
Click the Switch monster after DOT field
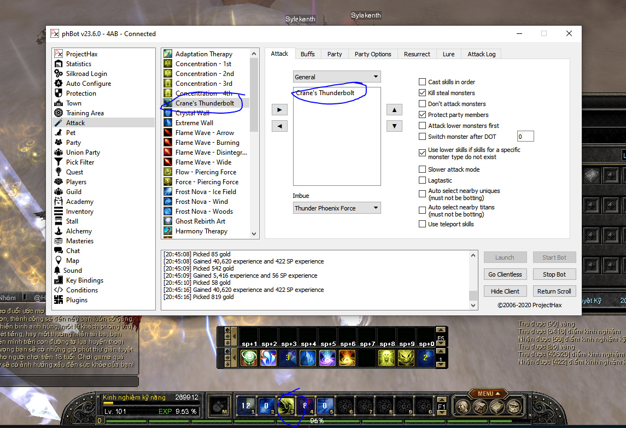click(525, 137)
